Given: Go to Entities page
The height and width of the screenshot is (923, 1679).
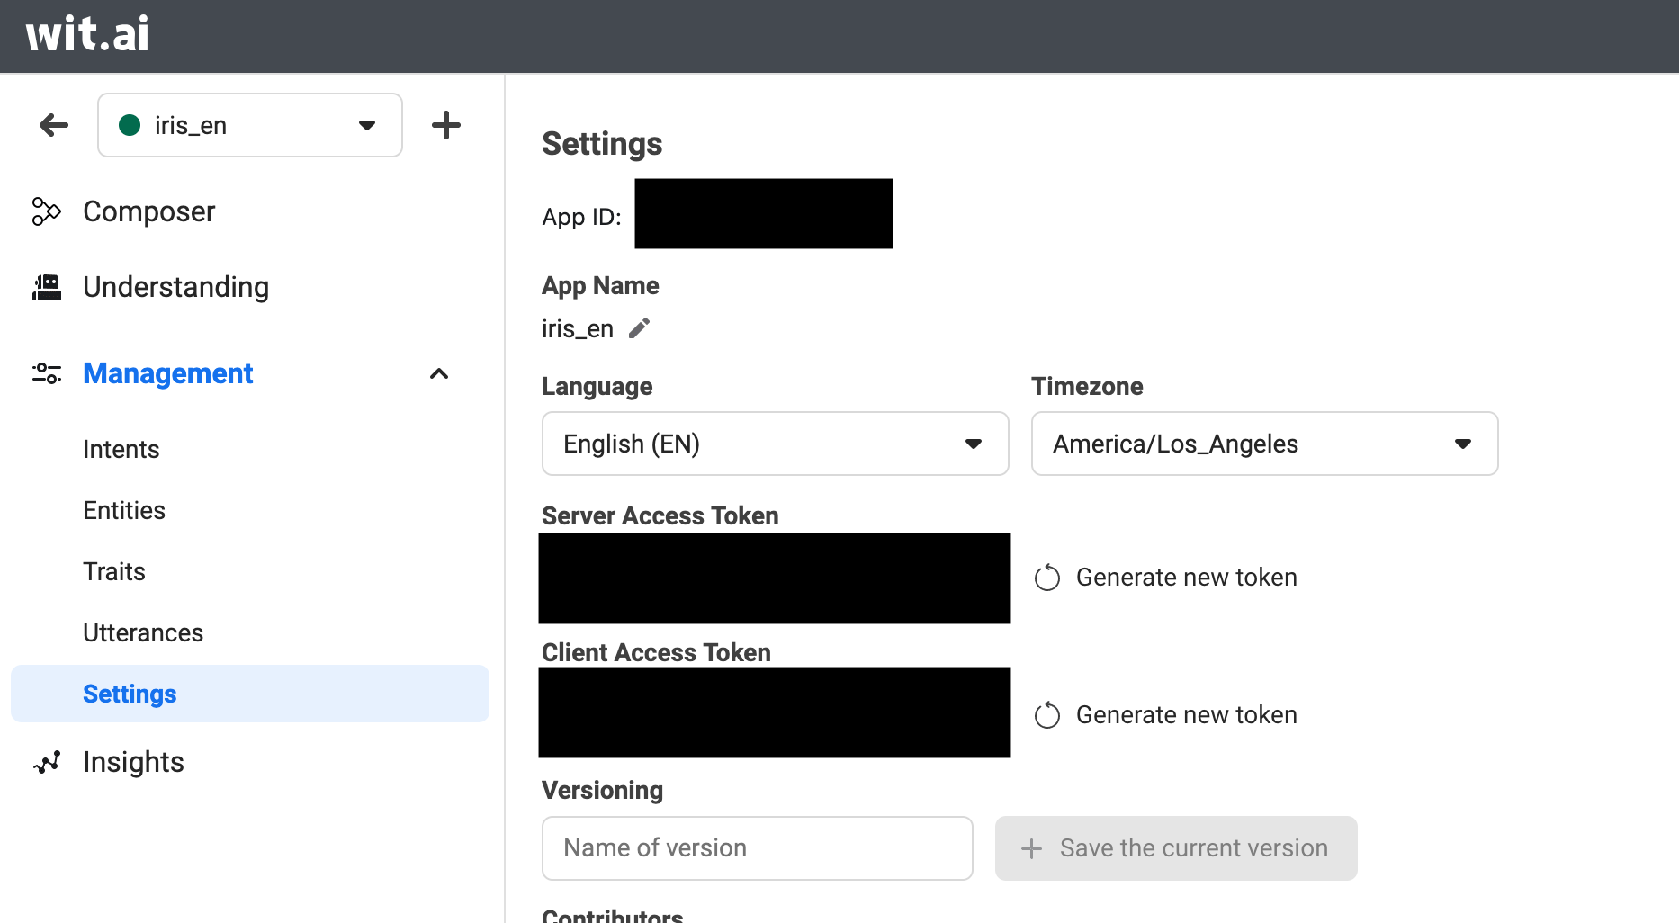Looking at the screenshot, I should pyautogui.click(x=124, y=510).
